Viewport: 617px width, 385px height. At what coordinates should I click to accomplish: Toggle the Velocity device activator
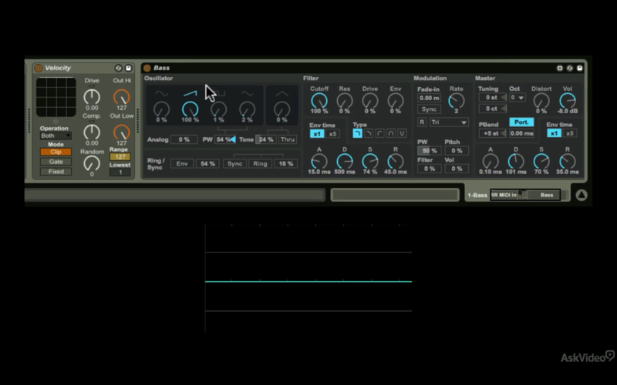click(x=38, y=68)
